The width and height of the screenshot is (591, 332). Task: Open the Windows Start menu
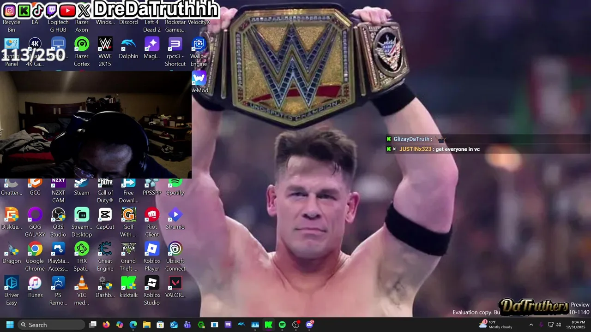10,325
